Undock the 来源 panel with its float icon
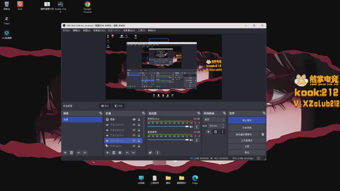 pyautogui.click(x=143, y=113)
